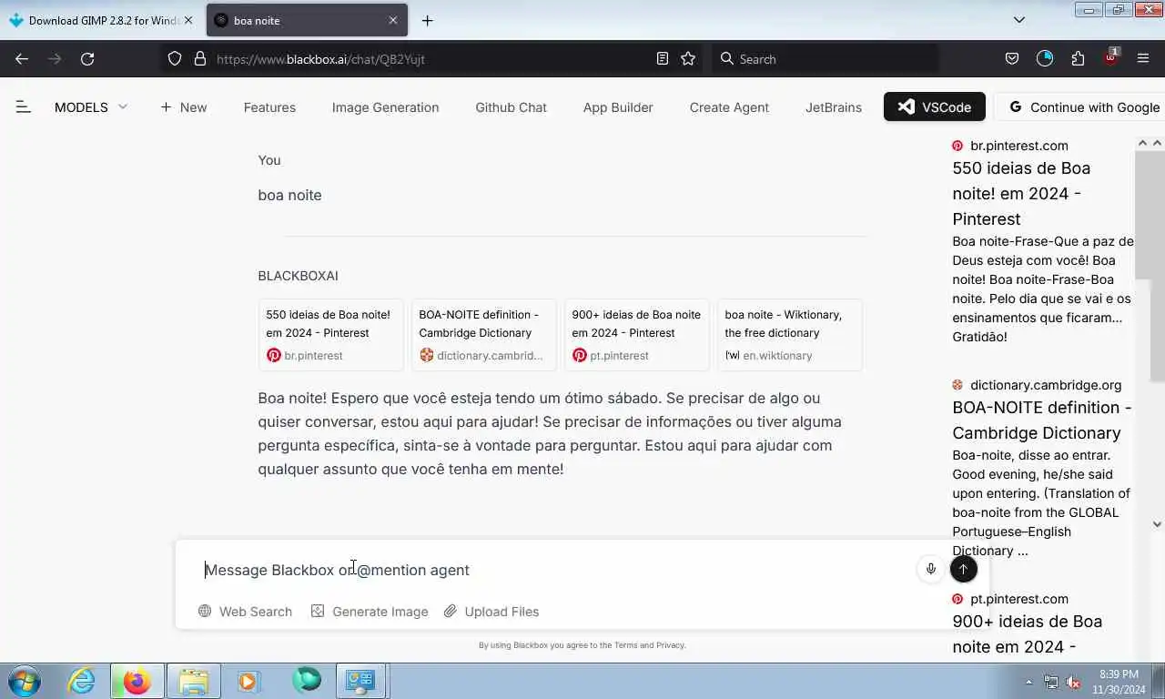The width and height of the screenshot is (1165, 699).
Task: Open the uBlock extension icon
Action: [1110, 57]
